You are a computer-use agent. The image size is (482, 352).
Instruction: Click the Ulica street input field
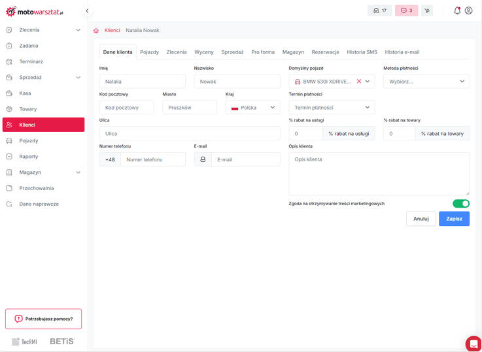coord(190,133)
